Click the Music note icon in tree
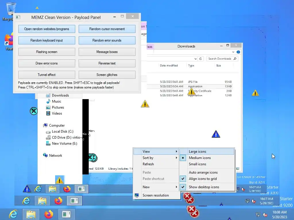The width and height of the screenshot is (294, 220). click(x=48, y=101)
